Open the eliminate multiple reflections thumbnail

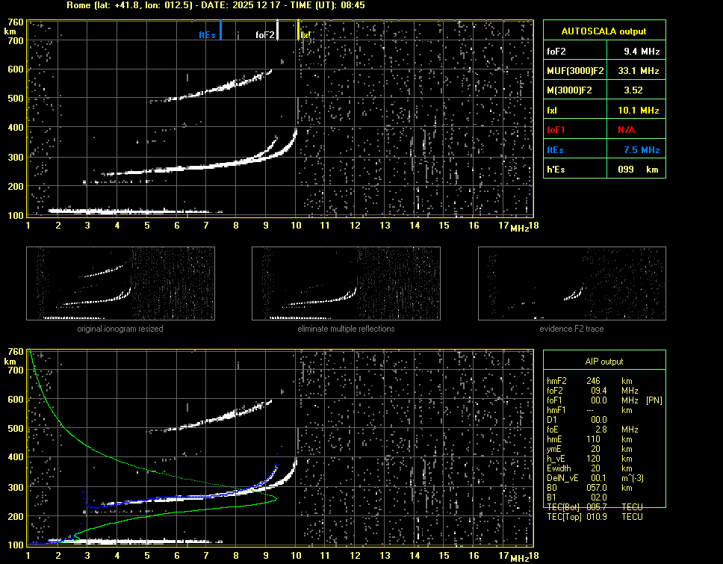(346, 284)
